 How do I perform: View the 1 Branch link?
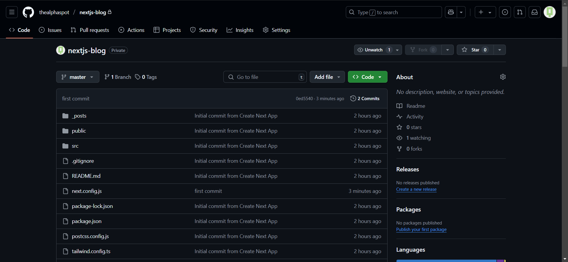point(118,77)
